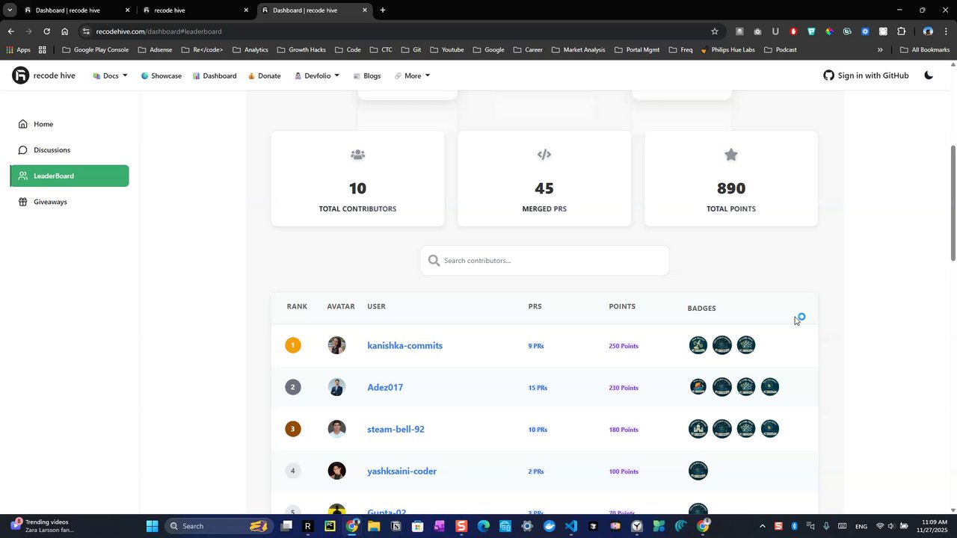The image size is (957, 538).
Task: Open the Google Play Console bookmark folder
Action: tap(95, 50)
